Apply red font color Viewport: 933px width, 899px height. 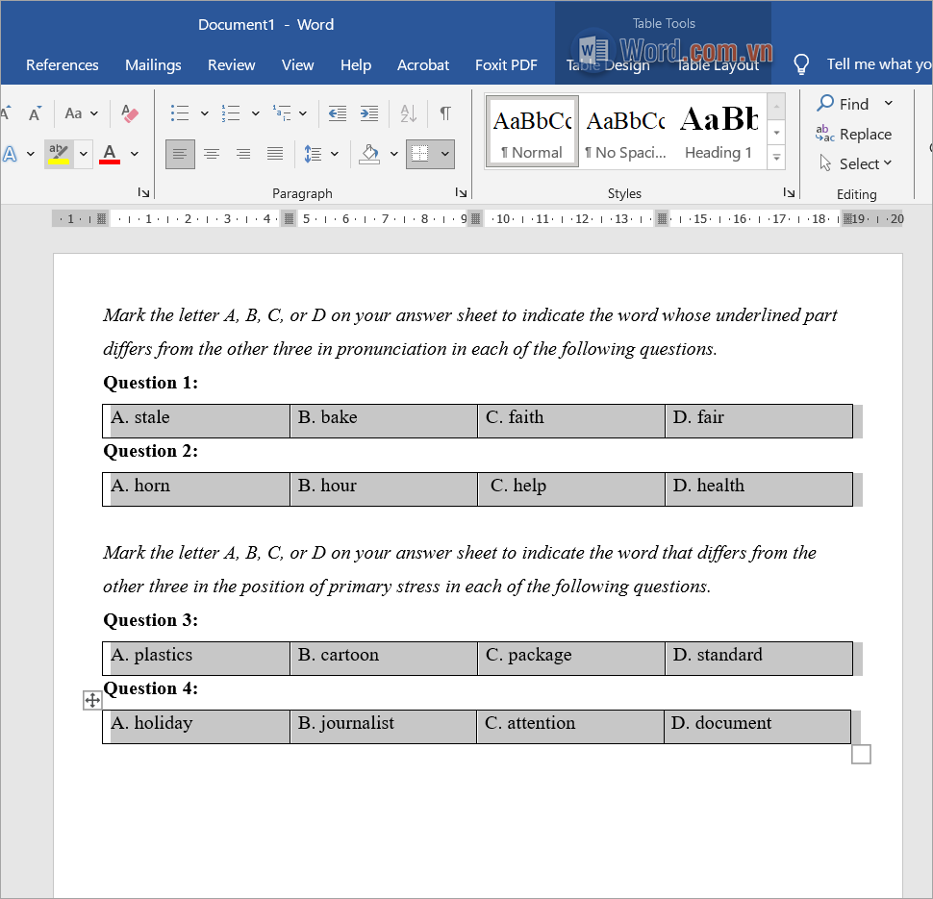(110, 154)
